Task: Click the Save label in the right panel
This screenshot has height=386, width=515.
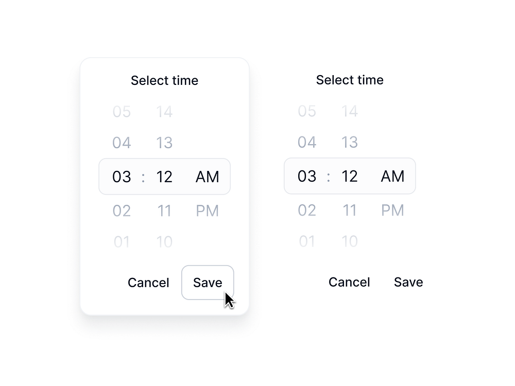Action: (408, 282)
